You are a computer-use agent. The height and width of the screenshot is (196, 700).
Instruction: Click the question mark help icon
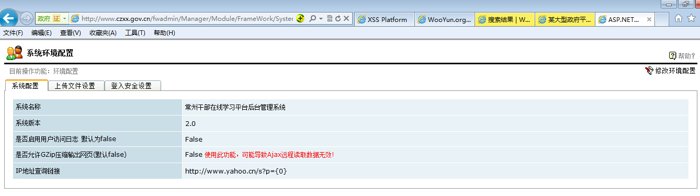pyautogui.click(x=672, y=56)
